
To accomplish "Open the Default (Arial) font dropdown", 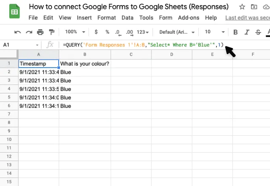I will click(x=177, y=32).
